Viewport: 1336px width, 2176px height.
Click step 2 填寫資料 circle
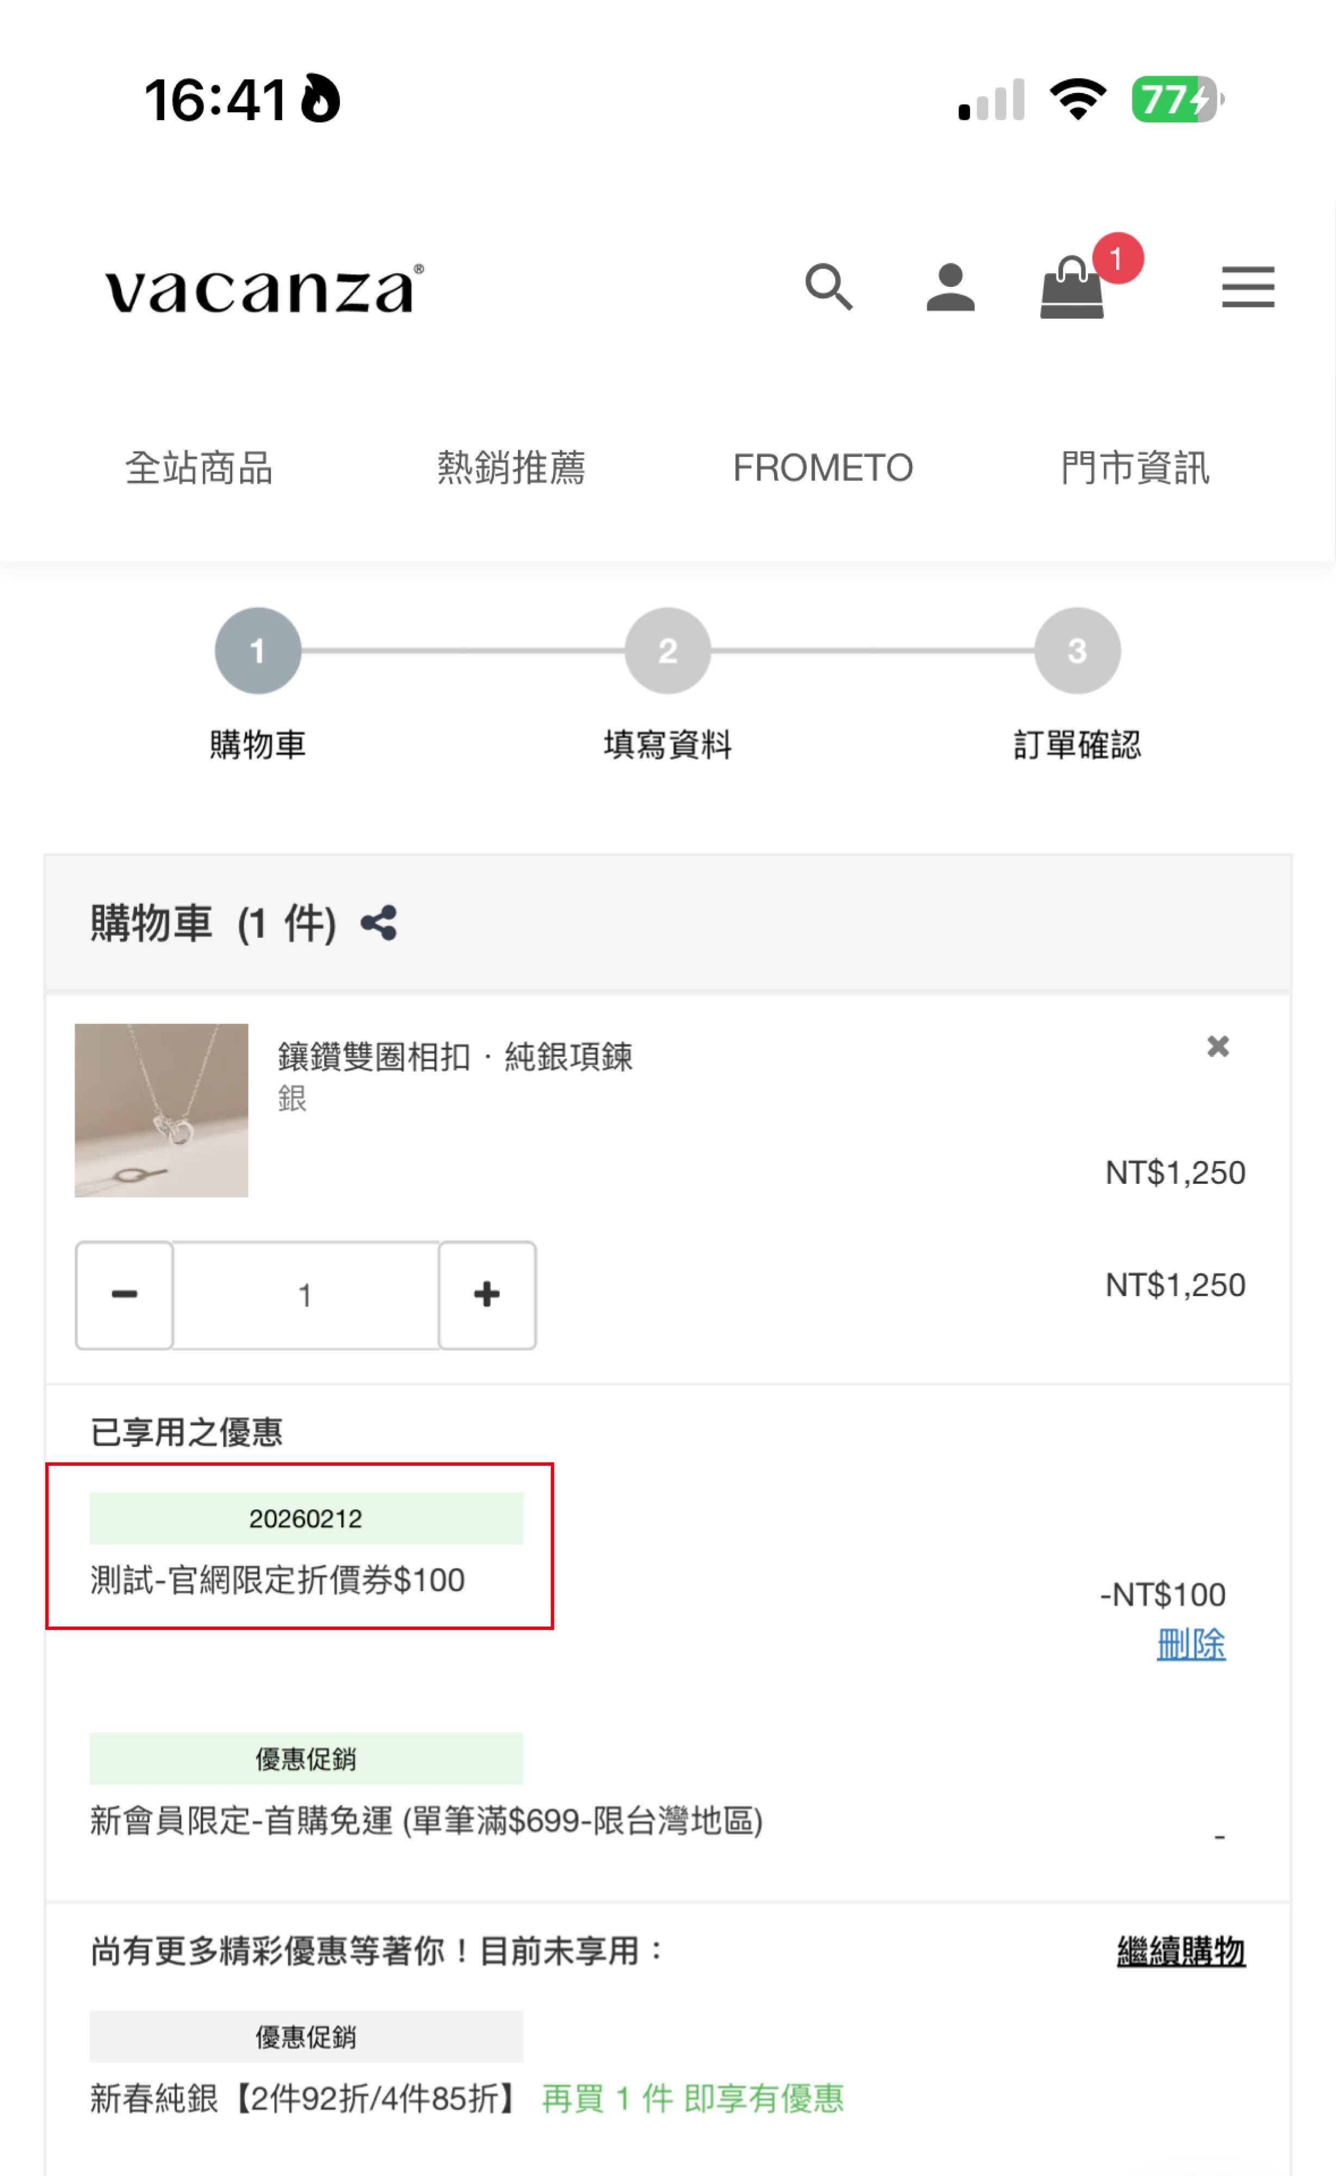click(667, 650)
